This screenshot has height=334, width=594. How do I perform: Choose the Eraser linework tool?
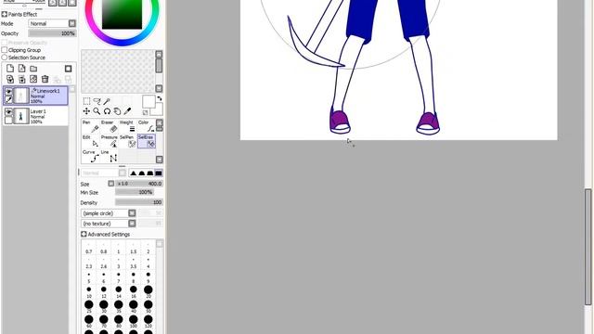click(110, 126)
